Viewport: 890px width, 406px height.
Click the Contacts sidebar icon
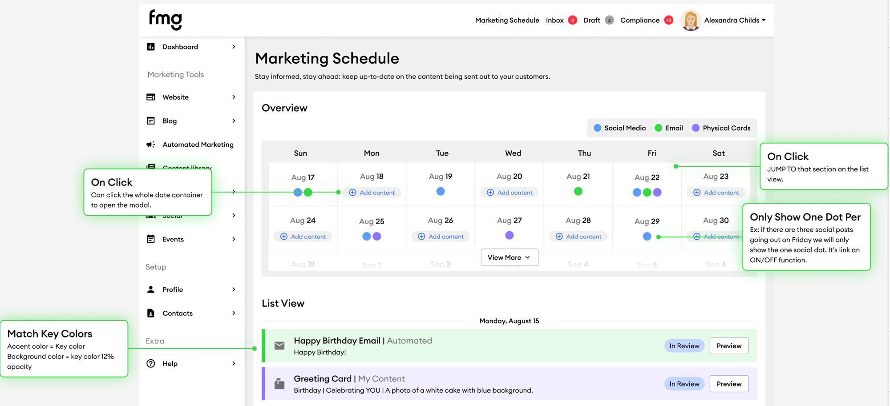(x=151, y=313)
